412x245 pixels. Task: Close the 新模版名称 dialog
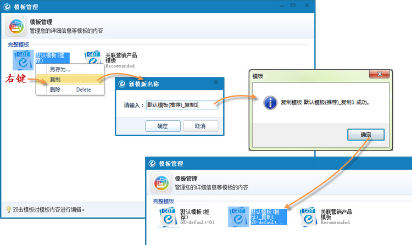tap(216, 83)
